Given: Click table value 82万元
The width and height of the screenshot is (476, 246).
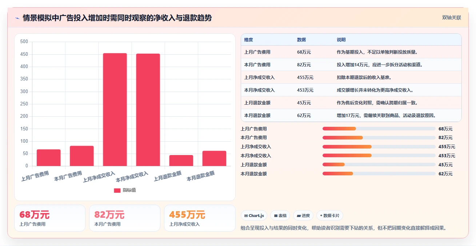Looking at the screenshot, I should [x=304, y=65].
